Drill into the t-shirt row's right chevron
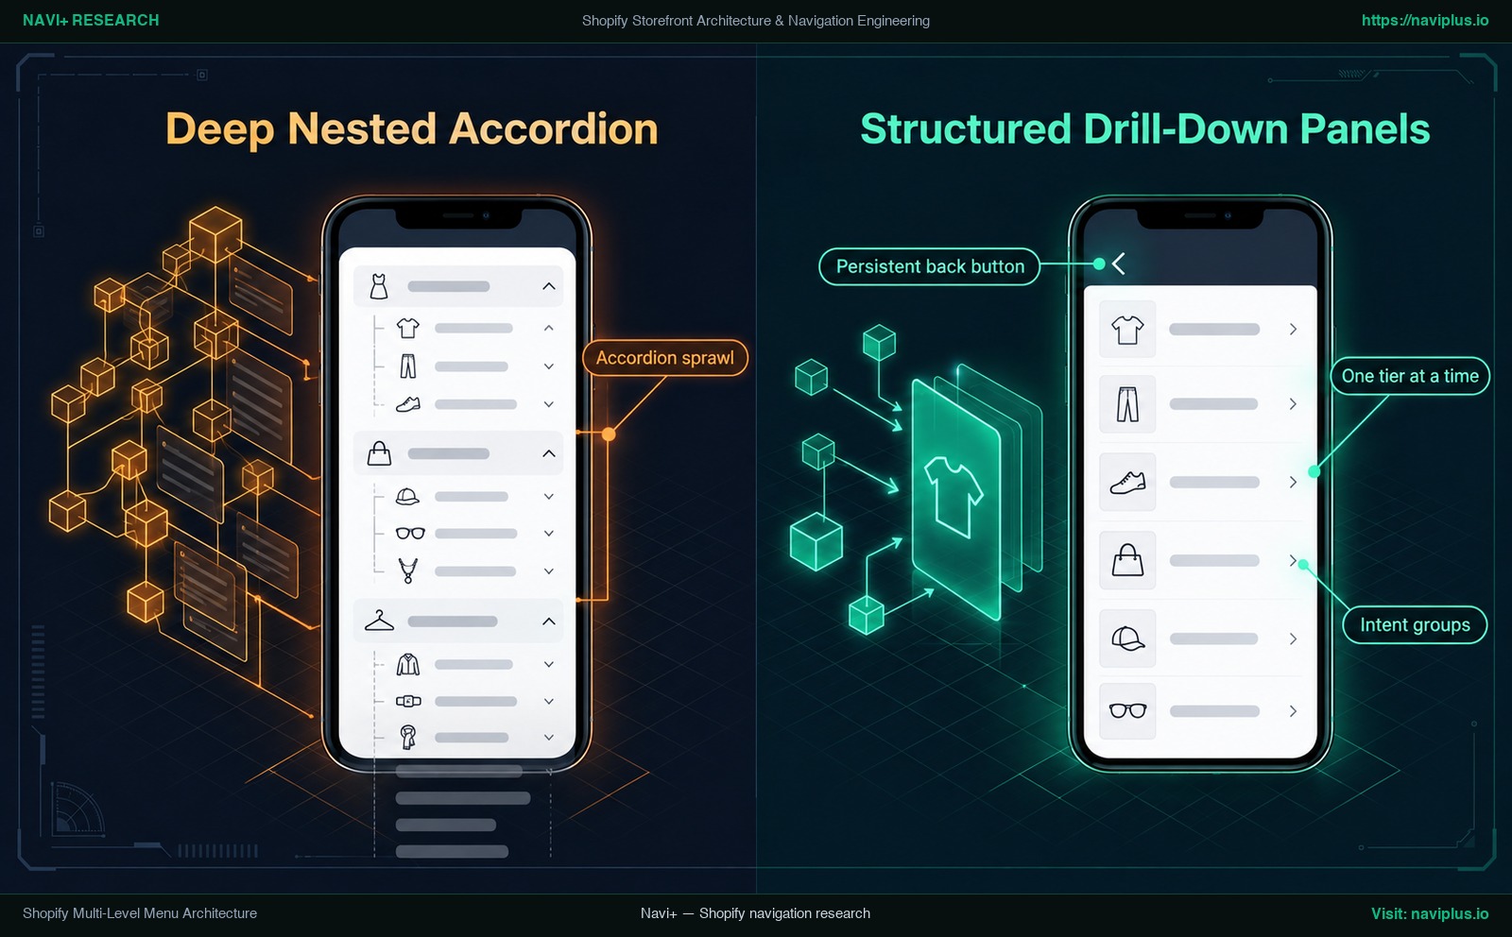 (1293, 329)
